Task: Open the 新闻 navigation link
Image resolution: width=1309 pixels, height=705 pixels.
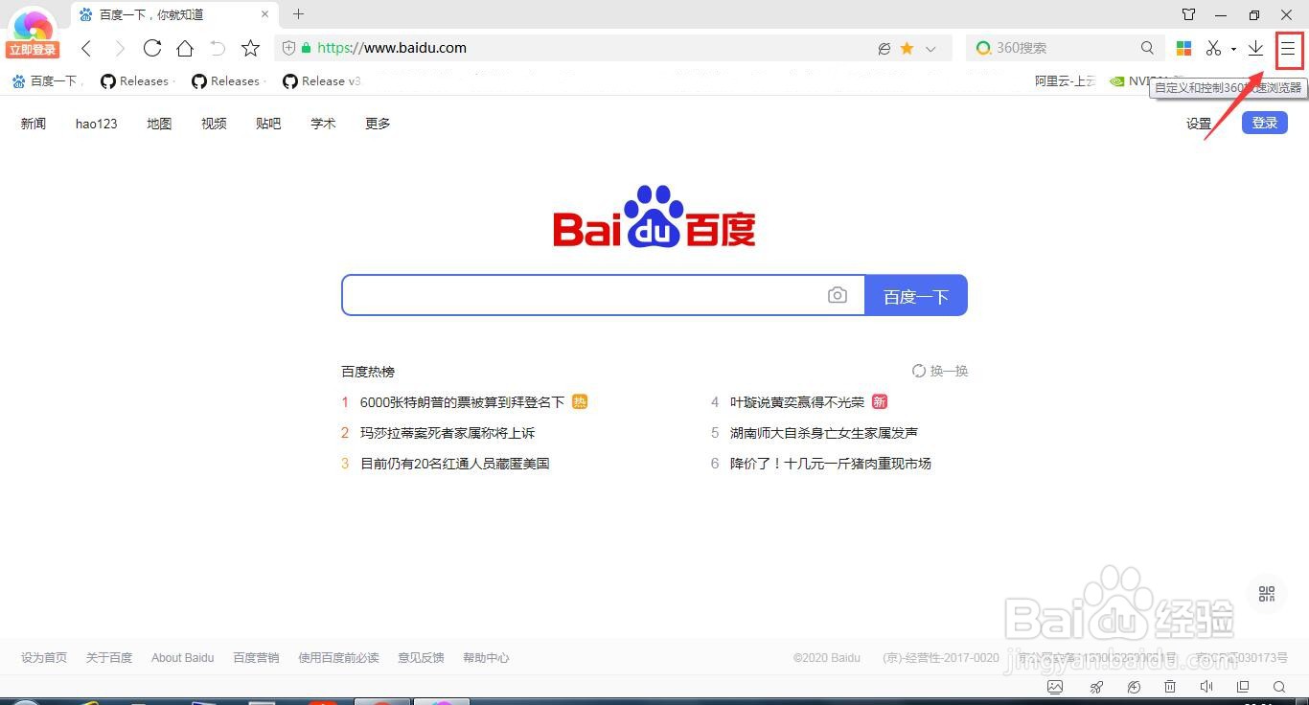Action: tap(34, 124)
